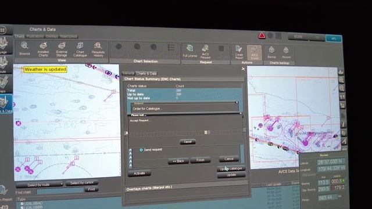Image resolution: width=372 pixels, height=209 pixels.
Task: Click the dialog vertical scrollbar
Action: [x=244, y=130]
